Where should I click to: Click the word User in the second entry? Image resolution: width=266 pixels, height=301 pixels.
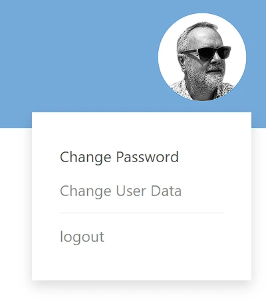[131, 191]
